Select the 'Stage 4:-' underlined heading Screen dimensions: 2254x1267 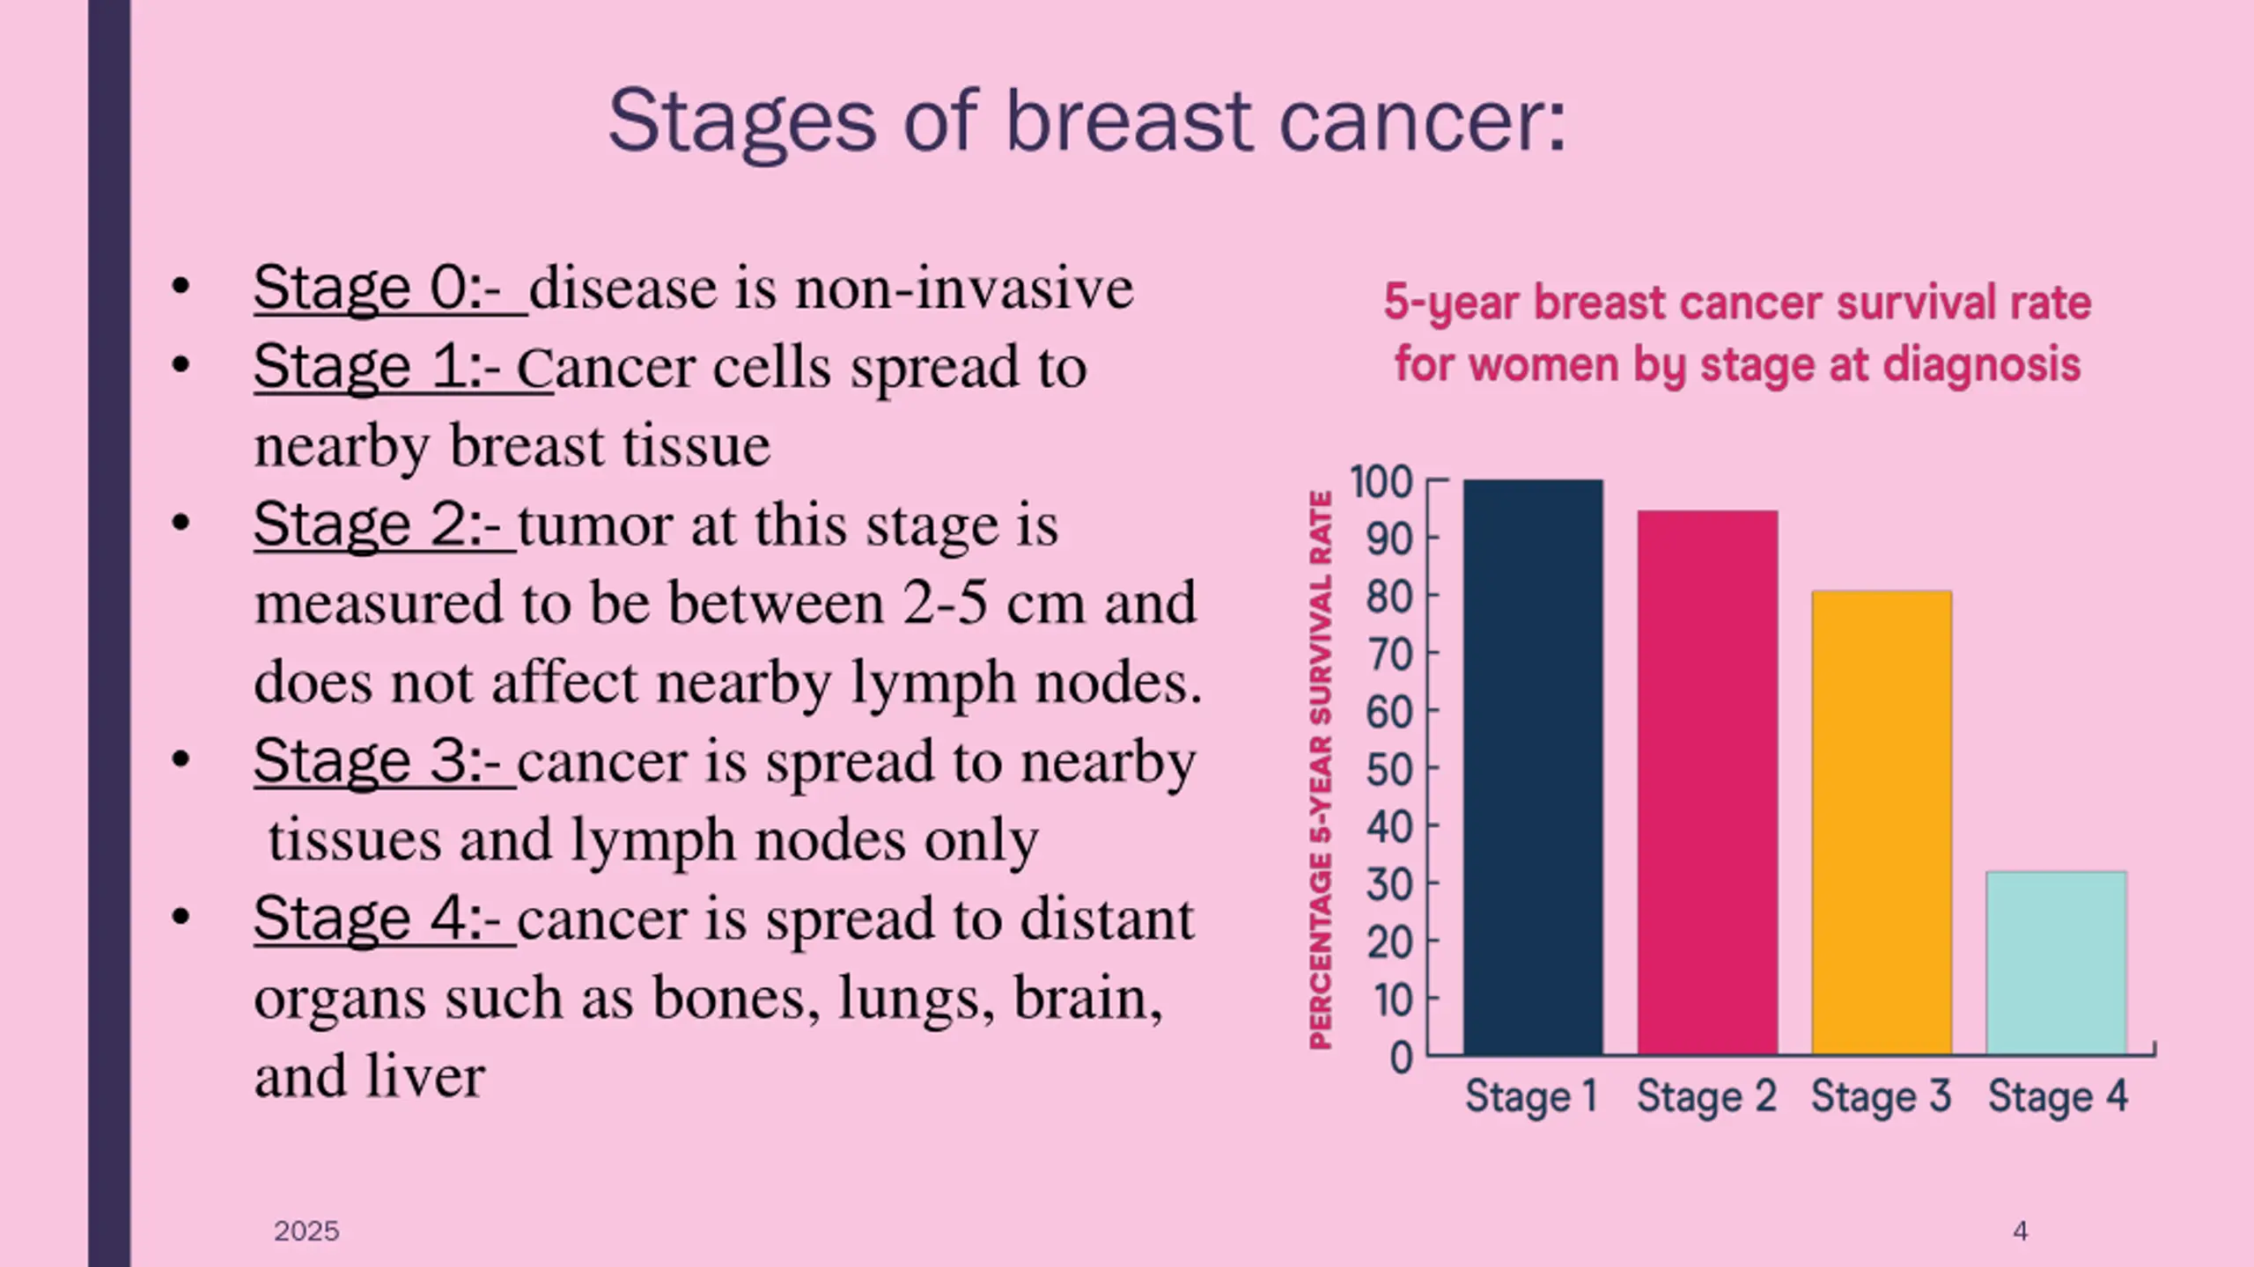tap(378, 919)
